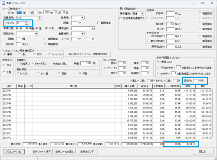Open the 重量種別 dropdown
The height and width of the screenshot is (160, 217).
82,34
